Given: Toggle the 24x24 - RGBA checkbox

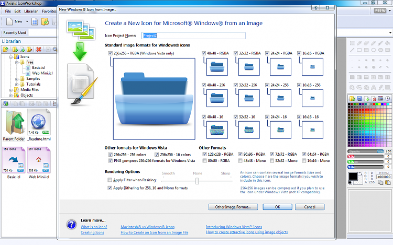Looking at the screenshot, I should [267, 53].
